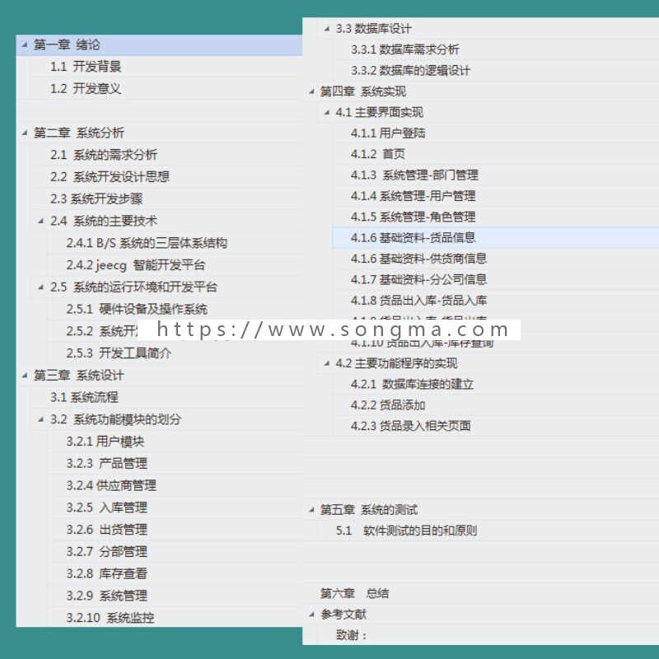The height and width of the screenshot is (659, 659).
Task: Select the 第六章 总结 heading
Action: coord(354,593)
